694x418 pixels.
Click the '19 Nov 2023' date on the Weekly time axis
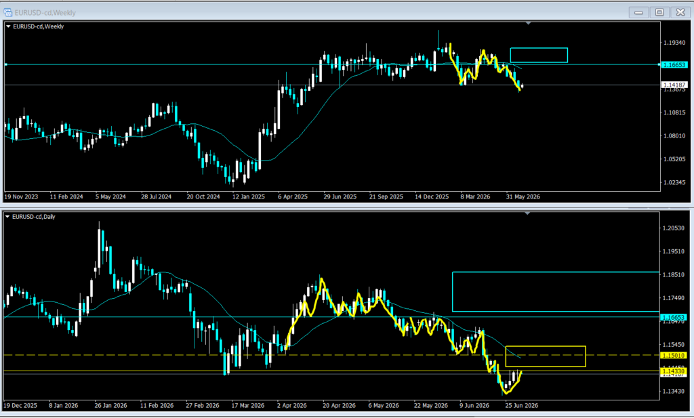click(x=21, y=197)
